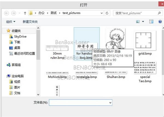The height and width of the screenshot is (117, 164).
Task: Select the test_pictures breadcrumb segment
Action: coord(71,13)
